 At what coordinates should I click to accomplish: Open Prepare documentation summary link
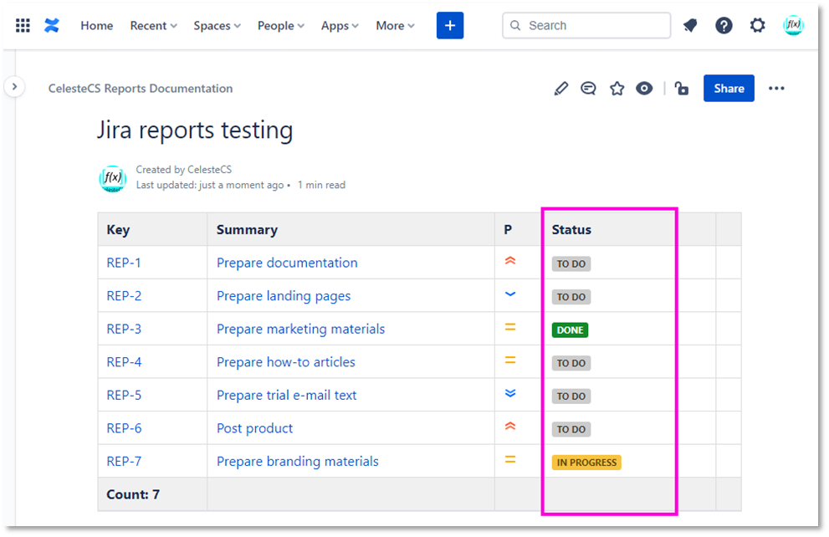287,263
